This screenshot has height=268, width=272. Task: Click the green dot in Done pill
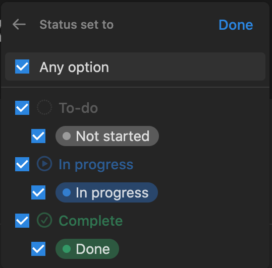coord(67,249)
